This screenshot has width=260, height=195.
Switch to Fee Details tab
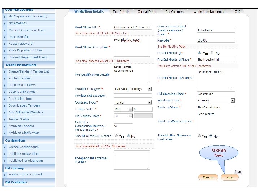(121, 12)
